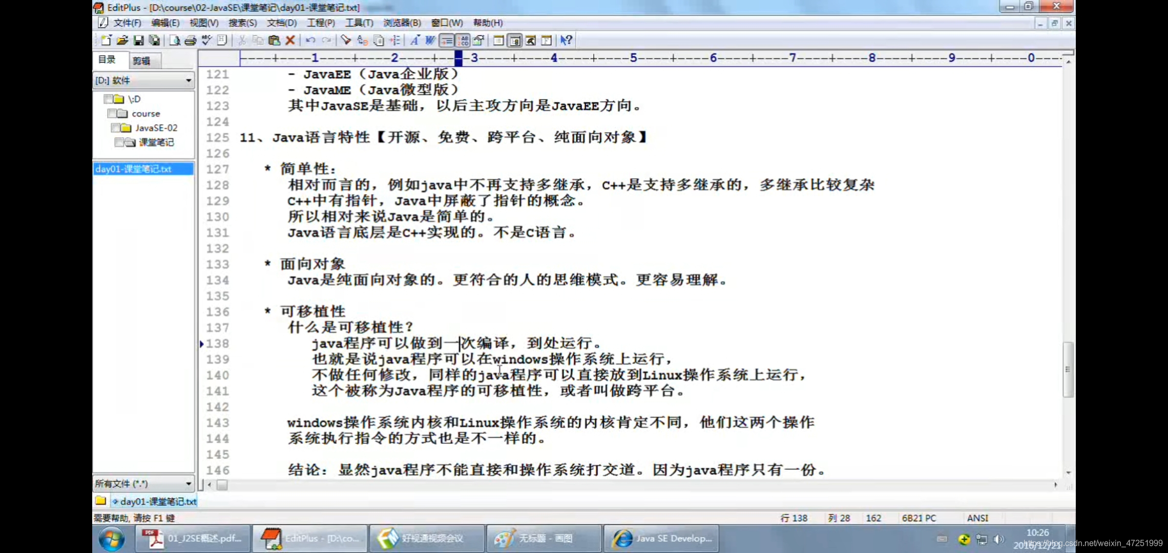Open the Help pointer tool icon
Image resolution: width=1168 pixels, height=553 pixels.
tap(566, 40)
